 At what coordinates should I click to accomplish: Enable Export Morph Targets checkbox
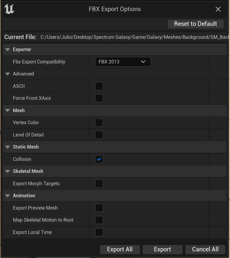tap(99, 183)
